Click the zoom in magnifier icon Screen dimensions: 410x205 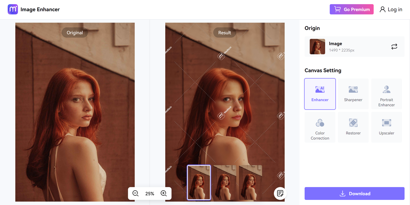tap(164, 193)
